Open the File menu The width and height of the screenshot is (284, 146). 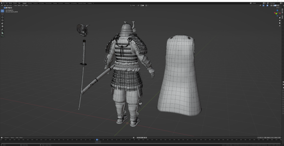pyautogui.click(x=4, y=3)
